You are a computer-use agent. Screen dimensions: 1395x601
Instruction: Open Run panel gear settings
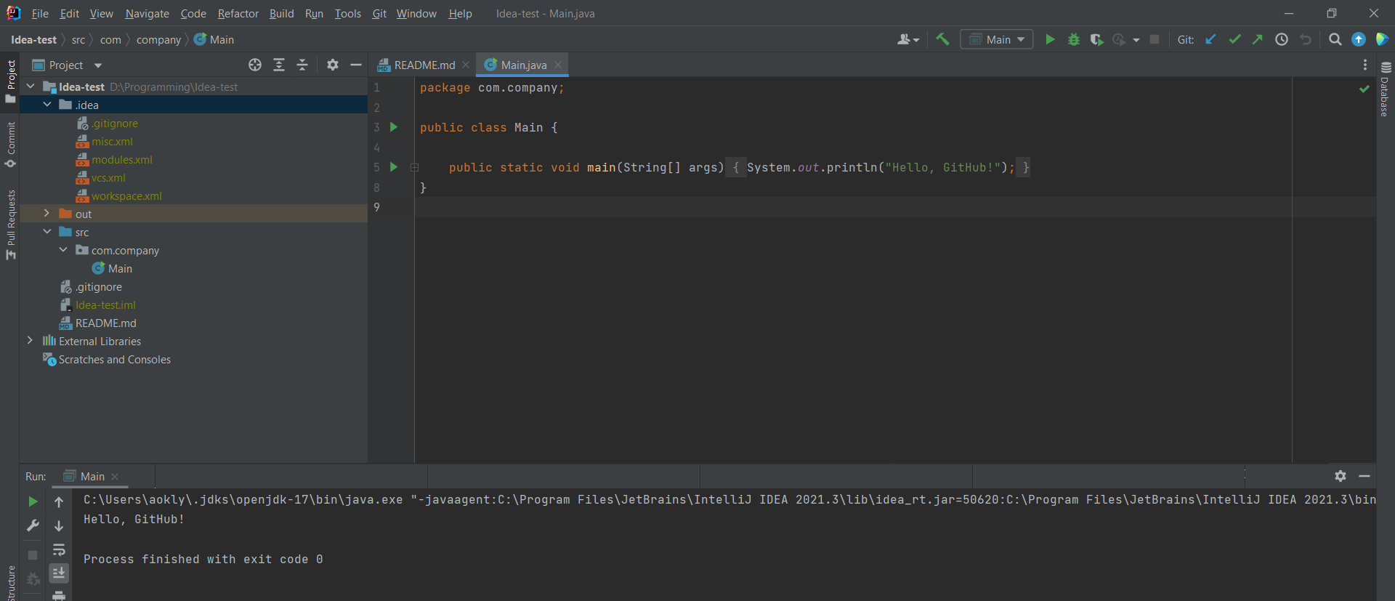click(x=1341, y=476)
